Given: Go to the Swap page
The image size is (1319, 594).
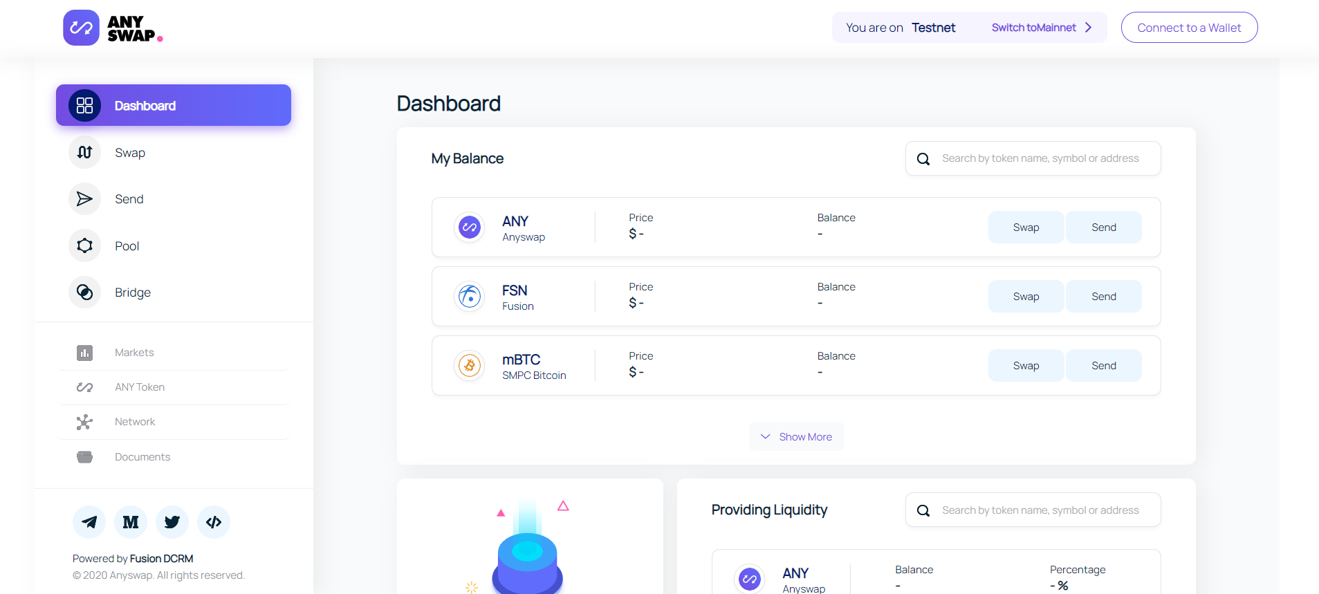Looking at the screenshot, I should 130,153.
